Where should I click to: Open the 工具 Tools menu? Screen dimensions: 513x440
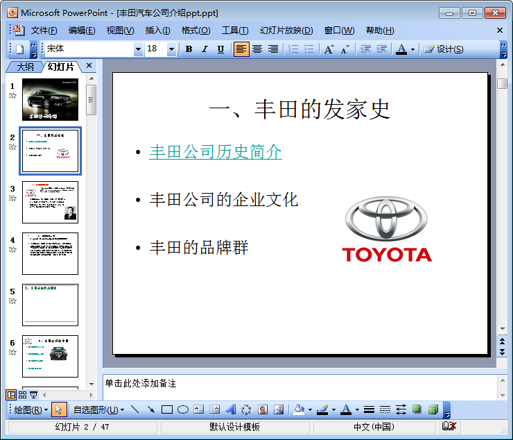coord(235,31)
